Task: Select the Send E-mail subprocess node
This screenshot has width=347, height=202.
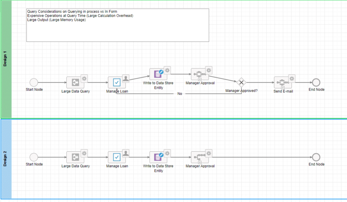Action: pyautogui.click(x=283, y=82)
